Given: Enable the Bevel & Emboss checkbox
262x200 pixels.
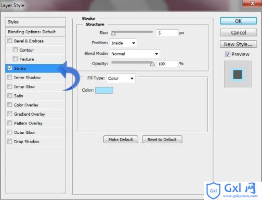Looking at the screenshot, I should pos(10,41).
